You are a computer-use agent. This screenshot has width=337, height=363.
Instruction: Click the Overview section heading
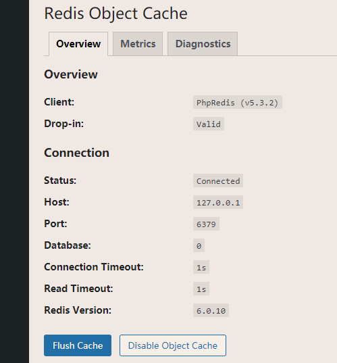click(x=71, y=74)
